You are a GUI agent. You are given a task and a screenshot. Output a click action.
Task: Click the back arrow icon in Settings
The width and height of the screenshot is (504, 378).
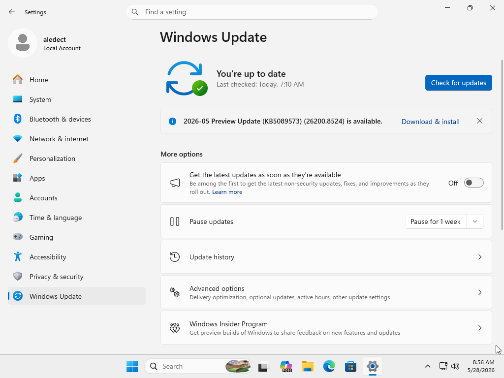coord(12,12)
